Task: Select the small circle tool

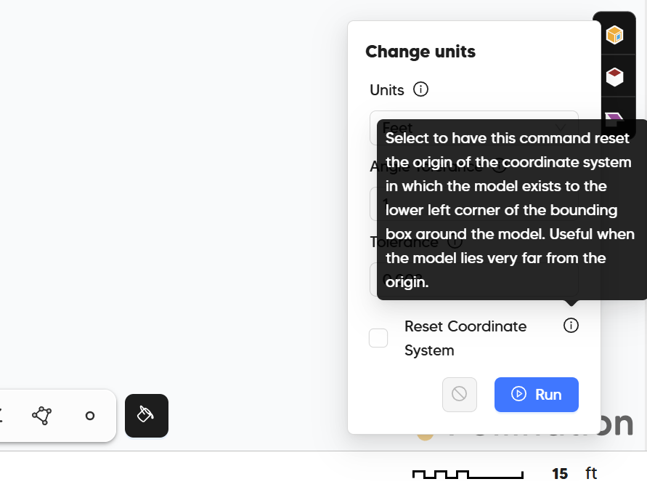Action: coord(90,416)
